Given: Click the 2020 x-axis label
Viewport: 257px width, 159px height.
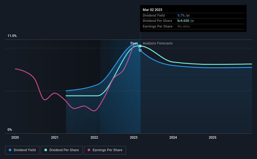Looking at the screenshot, I should (x=15, y=137).
